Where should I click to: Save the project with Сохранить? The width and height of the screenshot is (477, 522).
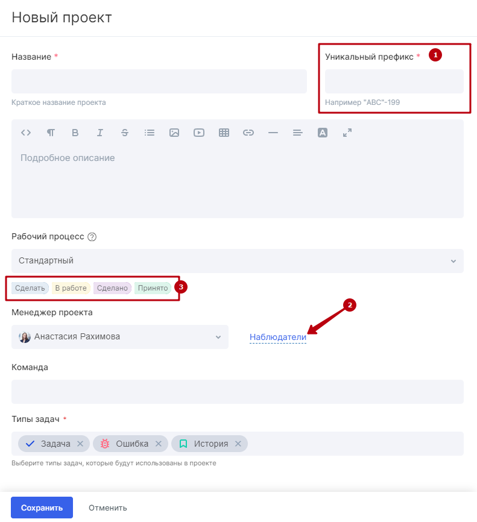(x=41, y=508)
